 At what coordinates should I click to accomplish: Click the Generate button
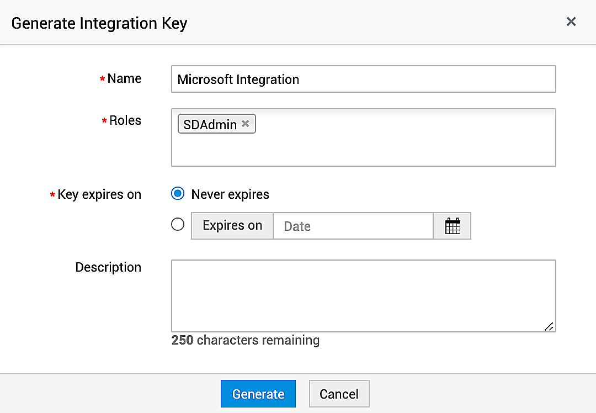click(258, 394)
